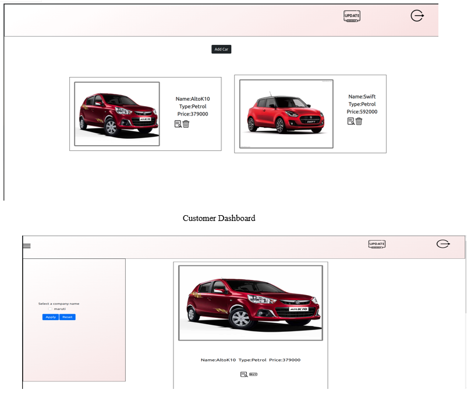Open the details icon on the AltoK10 card with trash icon

point(178,124)
